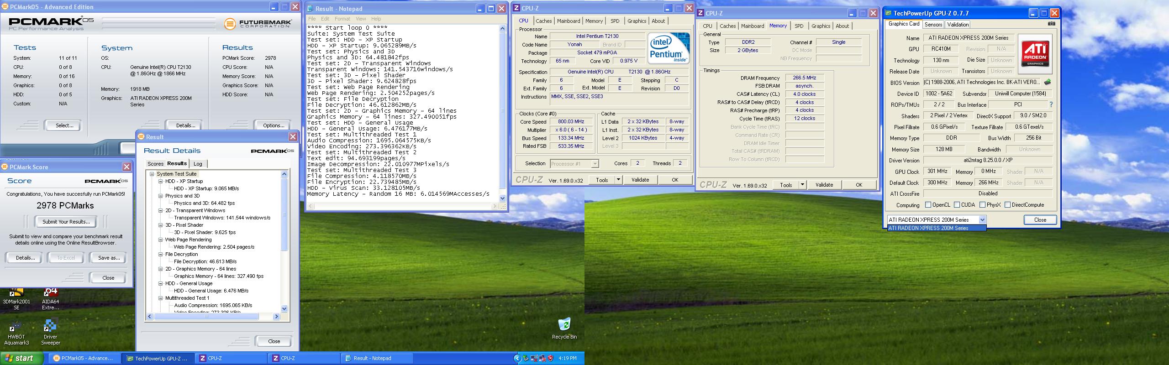Click Save as button in PCMark Score

[x=109, y=258]
